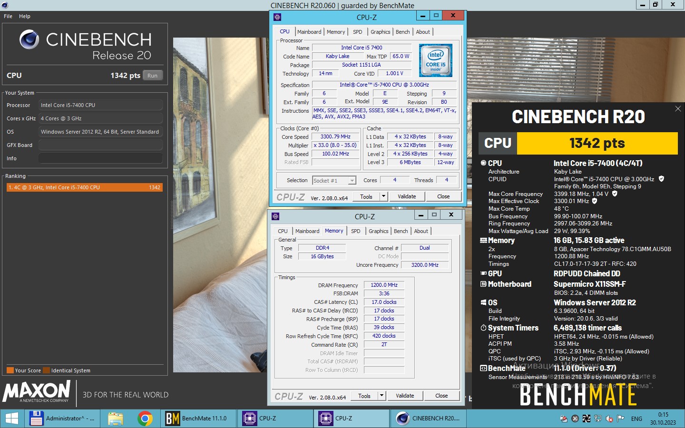Select Mainboard tab in lower CPU-Z window
The width and height of the screenshot is (685, 428).
(307, 231)
